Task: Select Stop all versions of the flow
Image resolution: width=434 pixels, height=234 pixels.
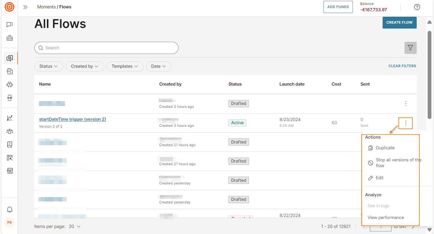Action: click(398, 163)
